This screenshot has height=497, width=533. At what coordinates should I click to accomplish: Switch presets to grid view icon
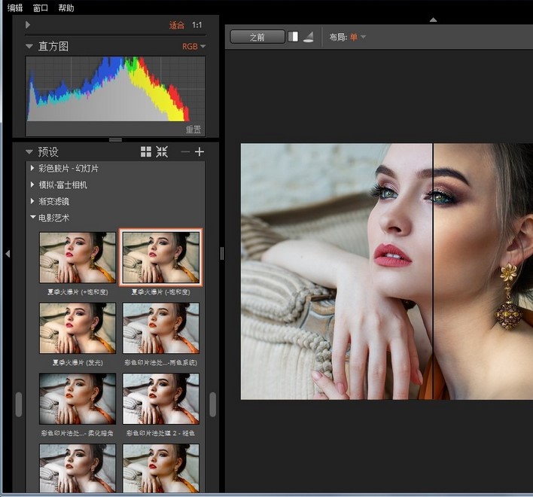pos(146,152)
